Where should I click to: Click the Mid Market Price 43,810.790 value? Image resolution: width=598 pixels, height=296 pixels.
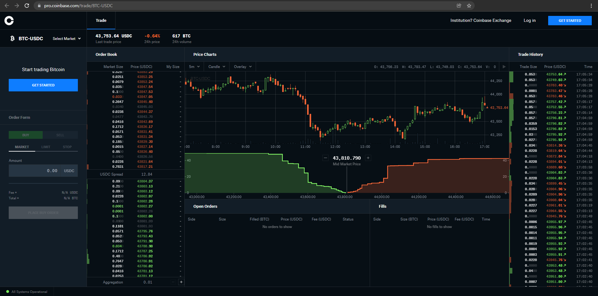[x=347, y=158]
